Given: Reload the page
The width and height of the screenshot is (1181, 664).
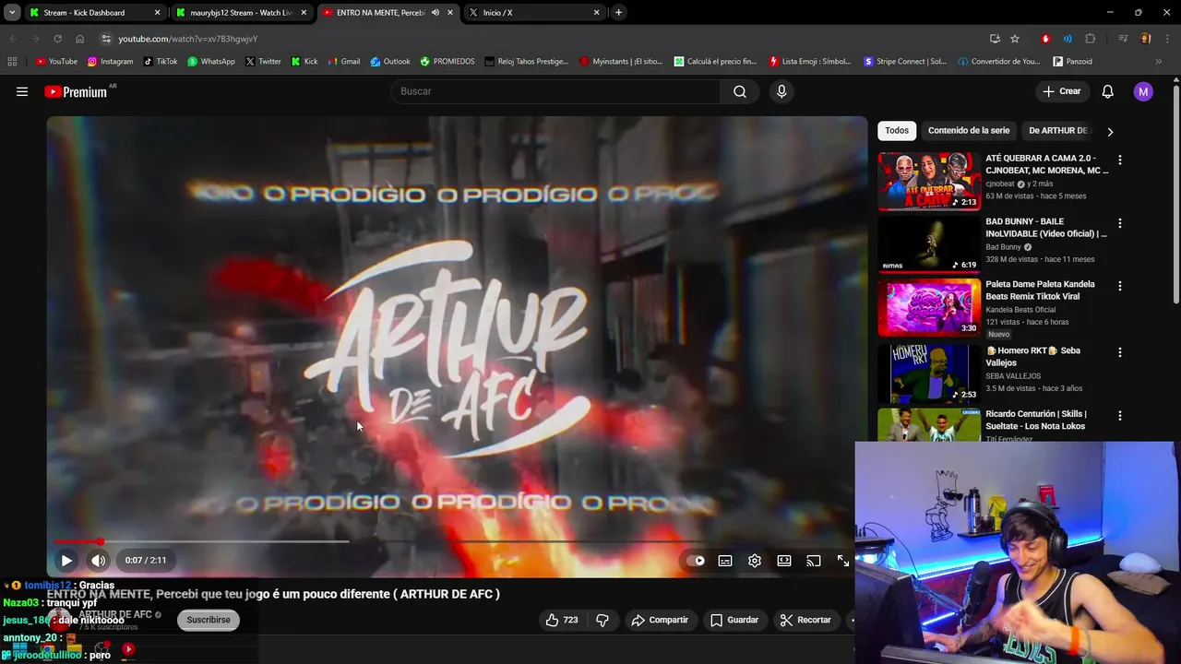Looking at the screenshot, I should tap(57, 39).
